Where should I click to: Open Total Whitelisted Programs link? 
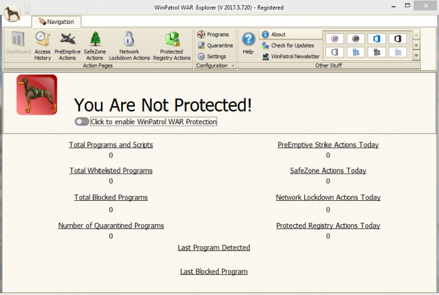[x=111, y=171]
